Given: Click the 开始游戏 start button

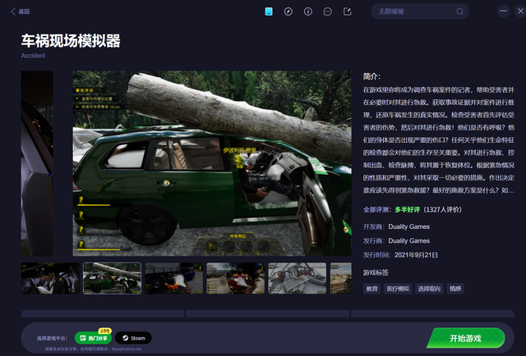Looking at the screenshot, I should coord(465,337).
